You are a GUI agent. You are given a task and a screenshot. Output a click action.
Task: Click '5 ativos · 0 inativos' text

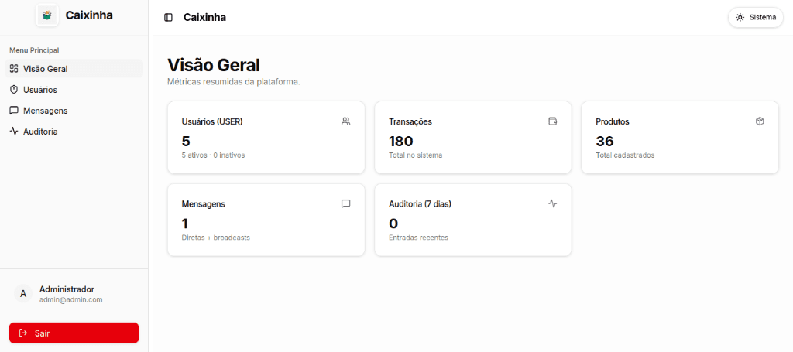click(x=213, y=155)
